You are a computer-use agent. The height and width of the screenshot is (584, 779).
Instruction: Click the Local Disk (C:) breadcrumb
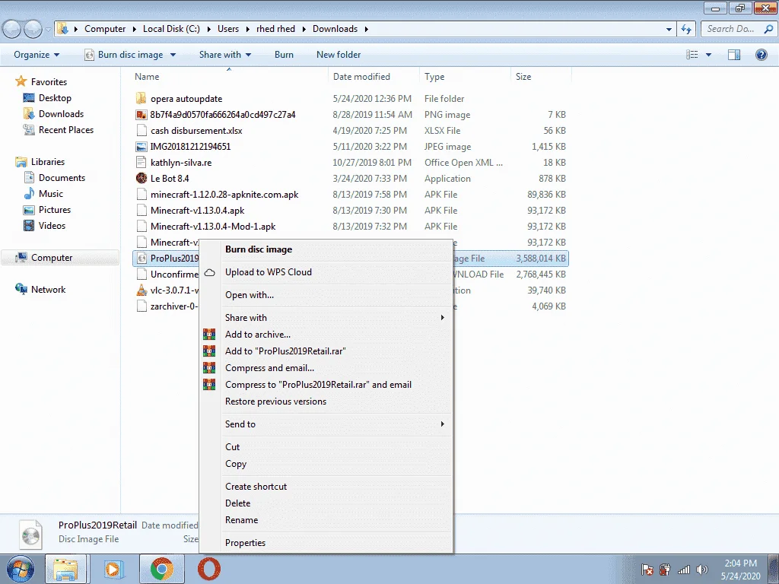click(171, 29)
